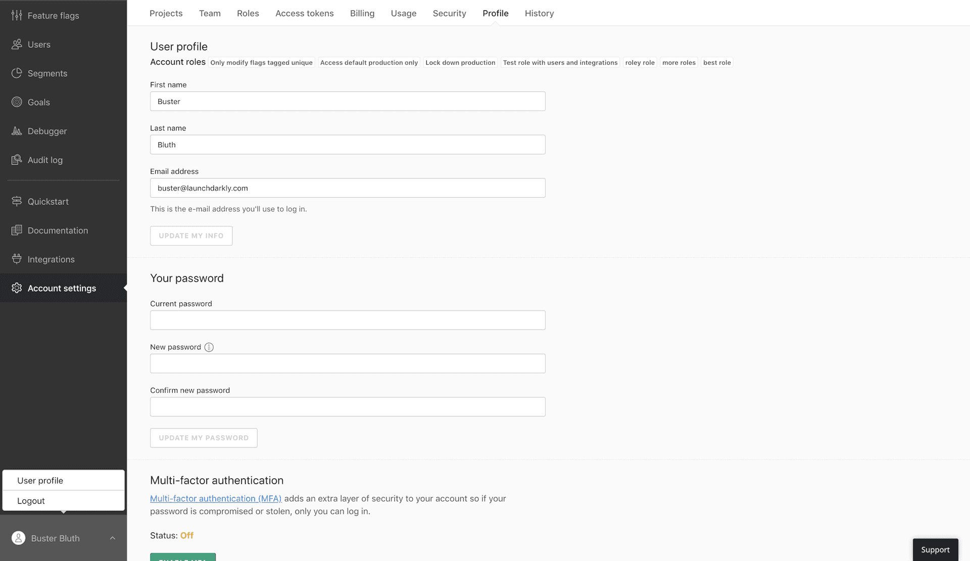Click the Update My Info button
Viewport: 970px width, 561px height.
pos(191,236)
